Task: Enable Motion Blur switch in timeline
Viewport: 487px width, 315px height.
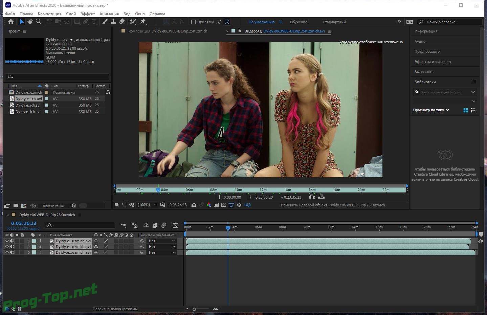Action: tap(164, 225)
